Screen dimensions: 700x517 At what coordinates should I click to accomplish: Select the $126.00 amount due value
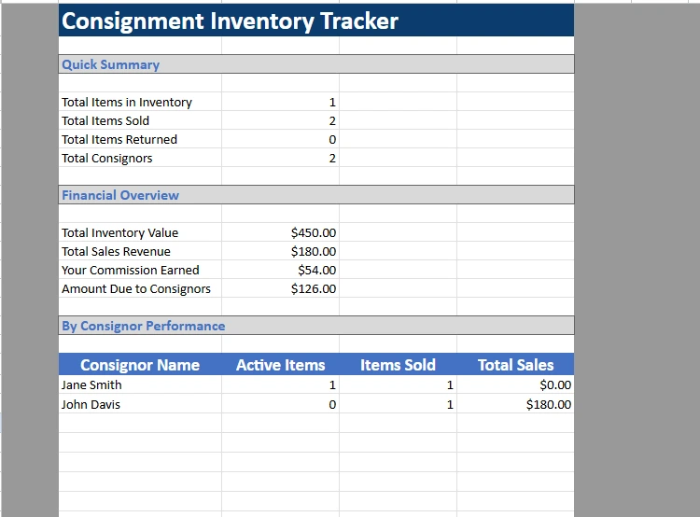313,288
